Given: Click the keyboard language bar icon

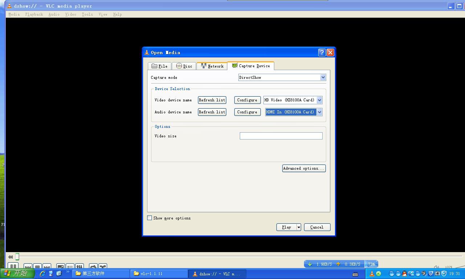Looking at the screenshot, I should click(355, 274).
